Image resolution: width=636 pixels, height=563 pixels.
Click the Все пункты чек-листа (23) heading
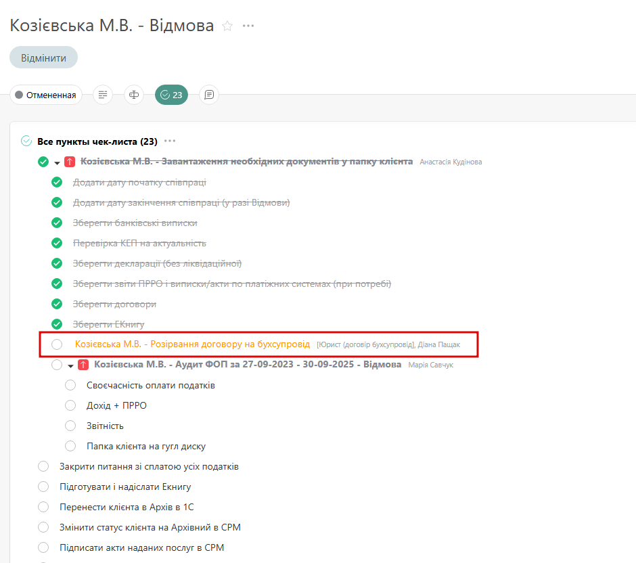pos(97,141)
